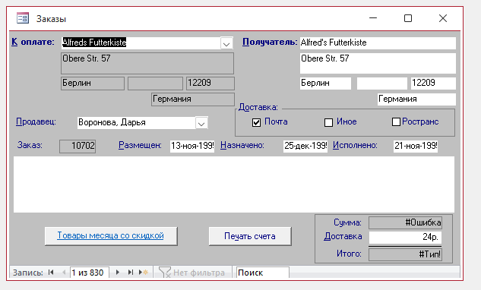Image resolution: width=481 pixels, height=290 pixels.
Task: Click the К оплате label
Action: pos(33,42)
